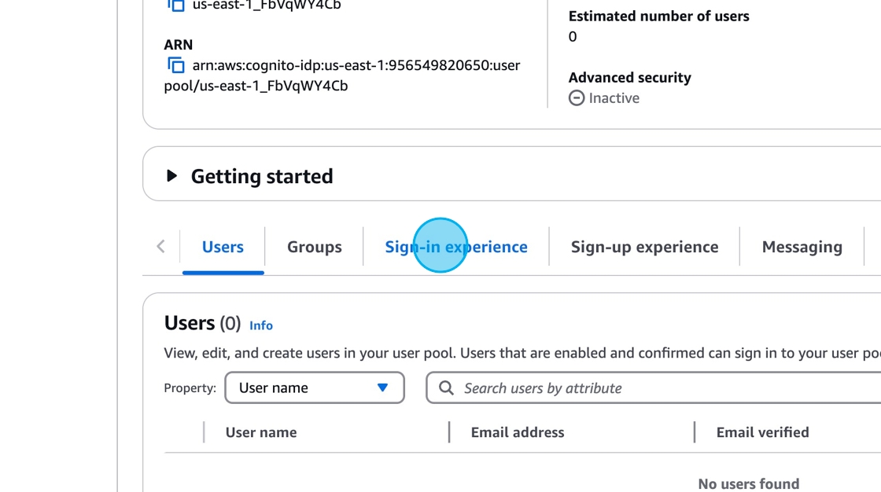This screenshot has width=881, height=492.
Task: Go to the Messaging tab
Action: point(802,247)
